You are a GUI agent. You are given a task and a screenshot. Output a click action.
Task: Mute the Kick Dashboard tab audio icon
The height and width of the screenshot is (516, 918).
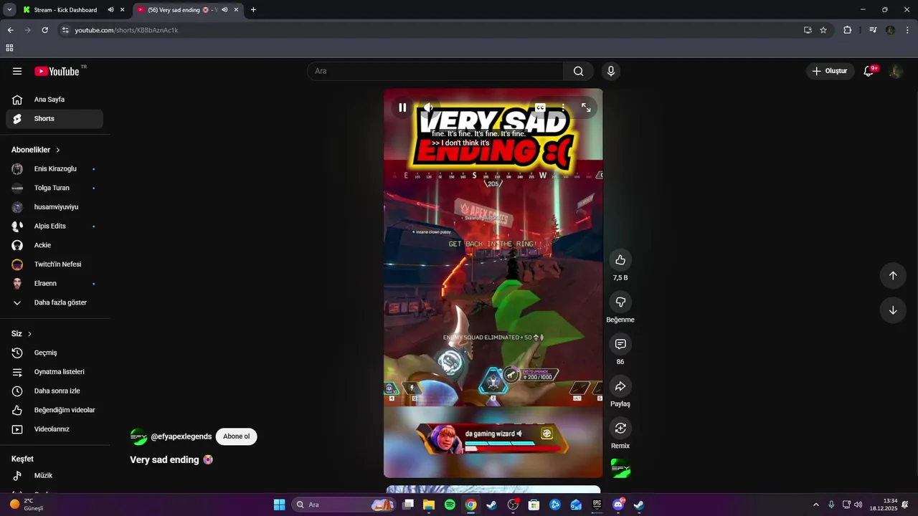(x=110, y=10)
